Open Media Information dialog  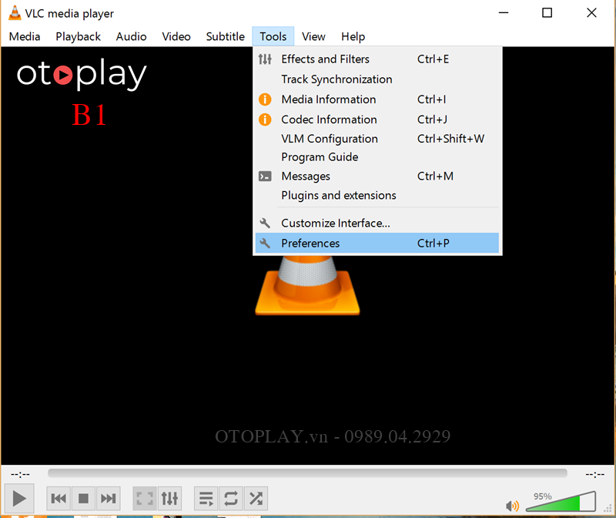[x=377, y=99]
